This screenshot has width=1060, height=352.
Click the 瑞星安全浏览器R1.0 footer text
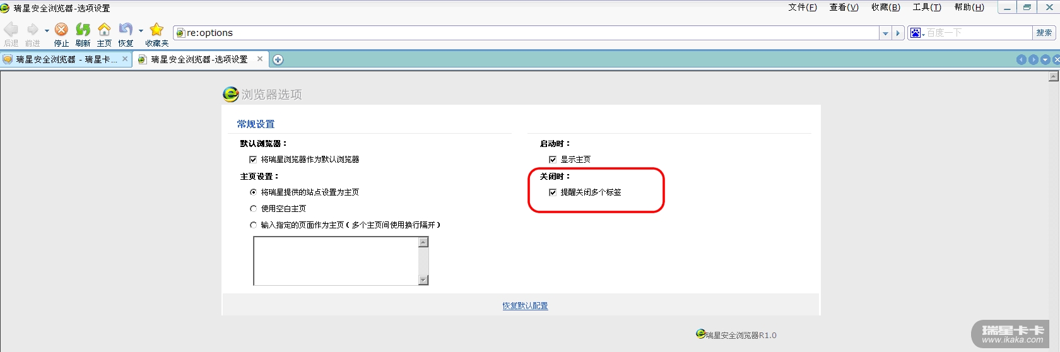(x=741, y=336)
